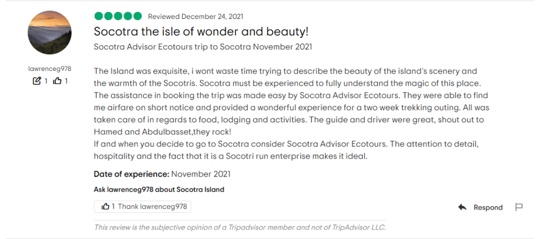The width and height of the screenshot is (539, 239).
Task: Click the Socotra Advisor Ecotours trip subtitle
Action: tap(203, 47)
